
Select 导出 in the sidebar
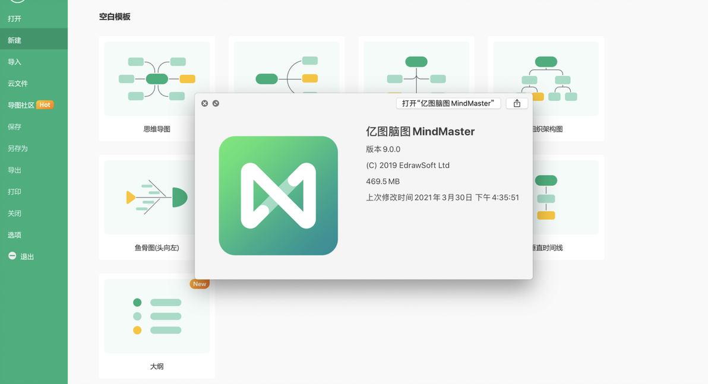pyautogui.click(x=14, y=170)
